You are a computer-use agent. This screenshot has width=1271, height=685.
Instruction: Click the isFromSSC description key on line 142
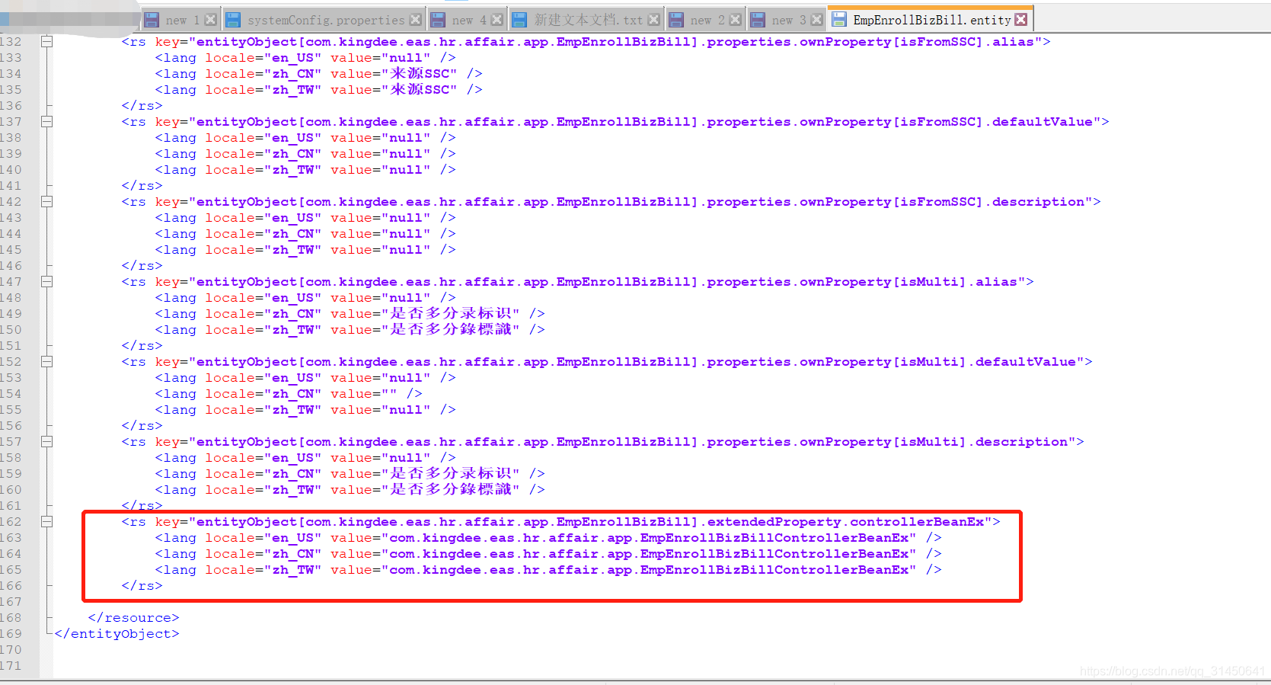[640, 202]
